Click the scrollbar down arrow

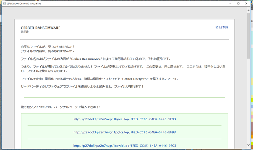pos(249,145)
